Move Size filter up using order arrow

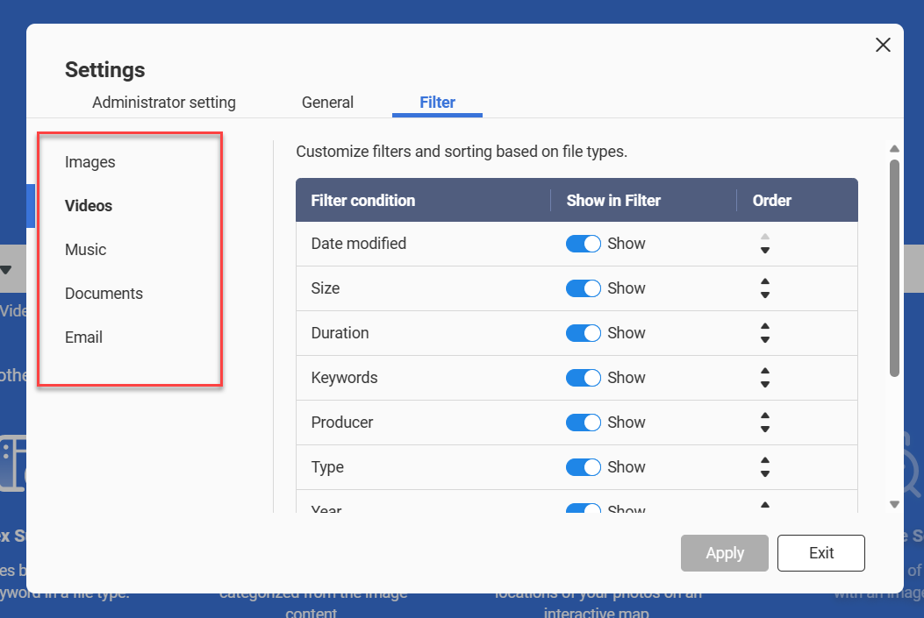coord(765,282)
